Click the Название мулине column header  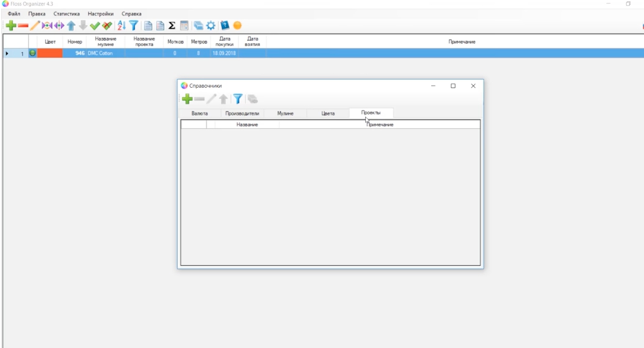tap(106, 42)
